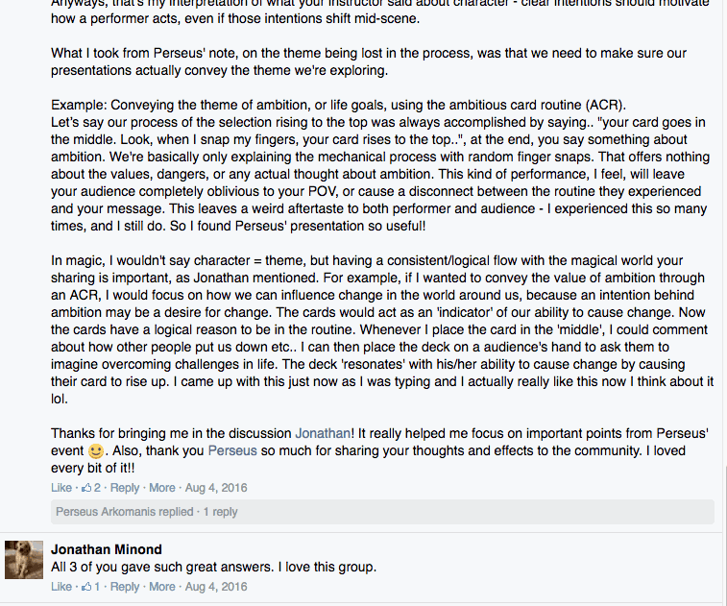The width and height of the screenshot is (727, 606).
Task: Reply to Jonathan Minond's comment
Action: click(124, 587)
